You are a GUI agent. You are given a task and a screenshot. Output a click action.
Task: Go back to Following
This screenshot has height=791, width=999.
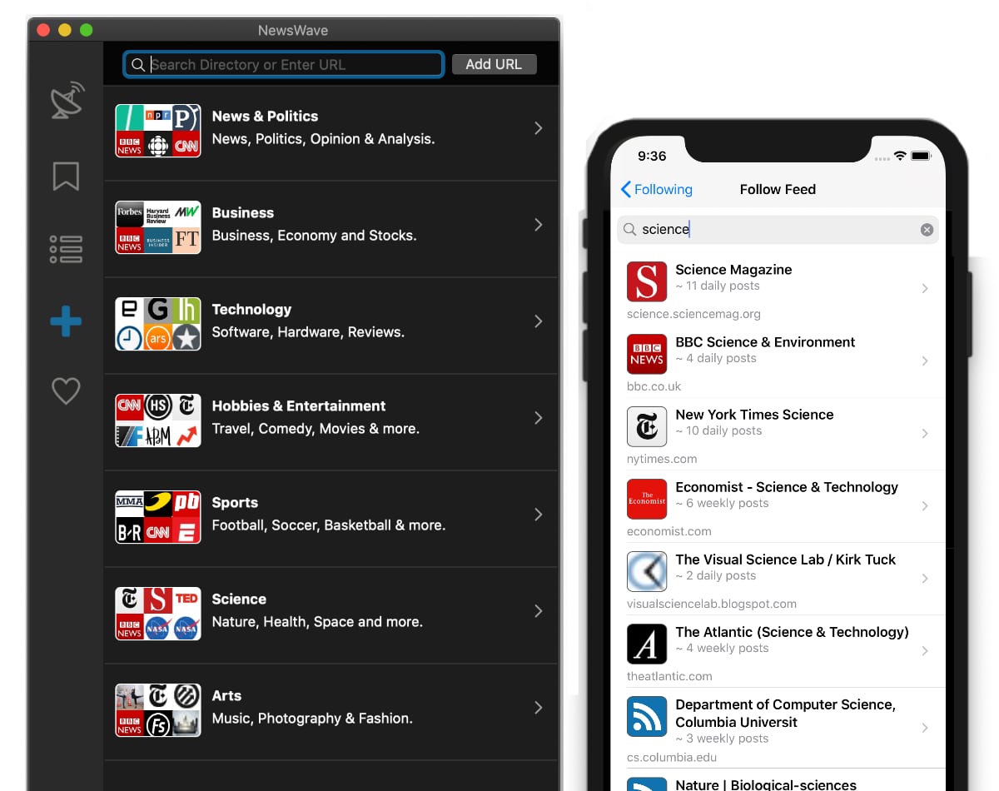656,190
